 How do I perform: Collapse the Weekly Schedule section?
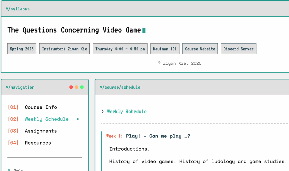tap(127, 111)
